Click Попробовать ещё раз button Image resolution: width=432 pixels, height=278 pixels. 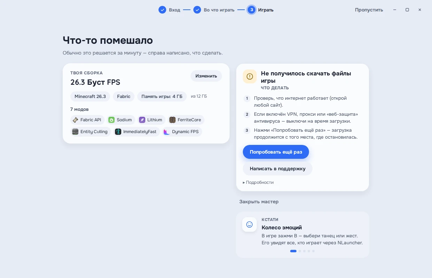pyautogui.click(x=276, y=152)
